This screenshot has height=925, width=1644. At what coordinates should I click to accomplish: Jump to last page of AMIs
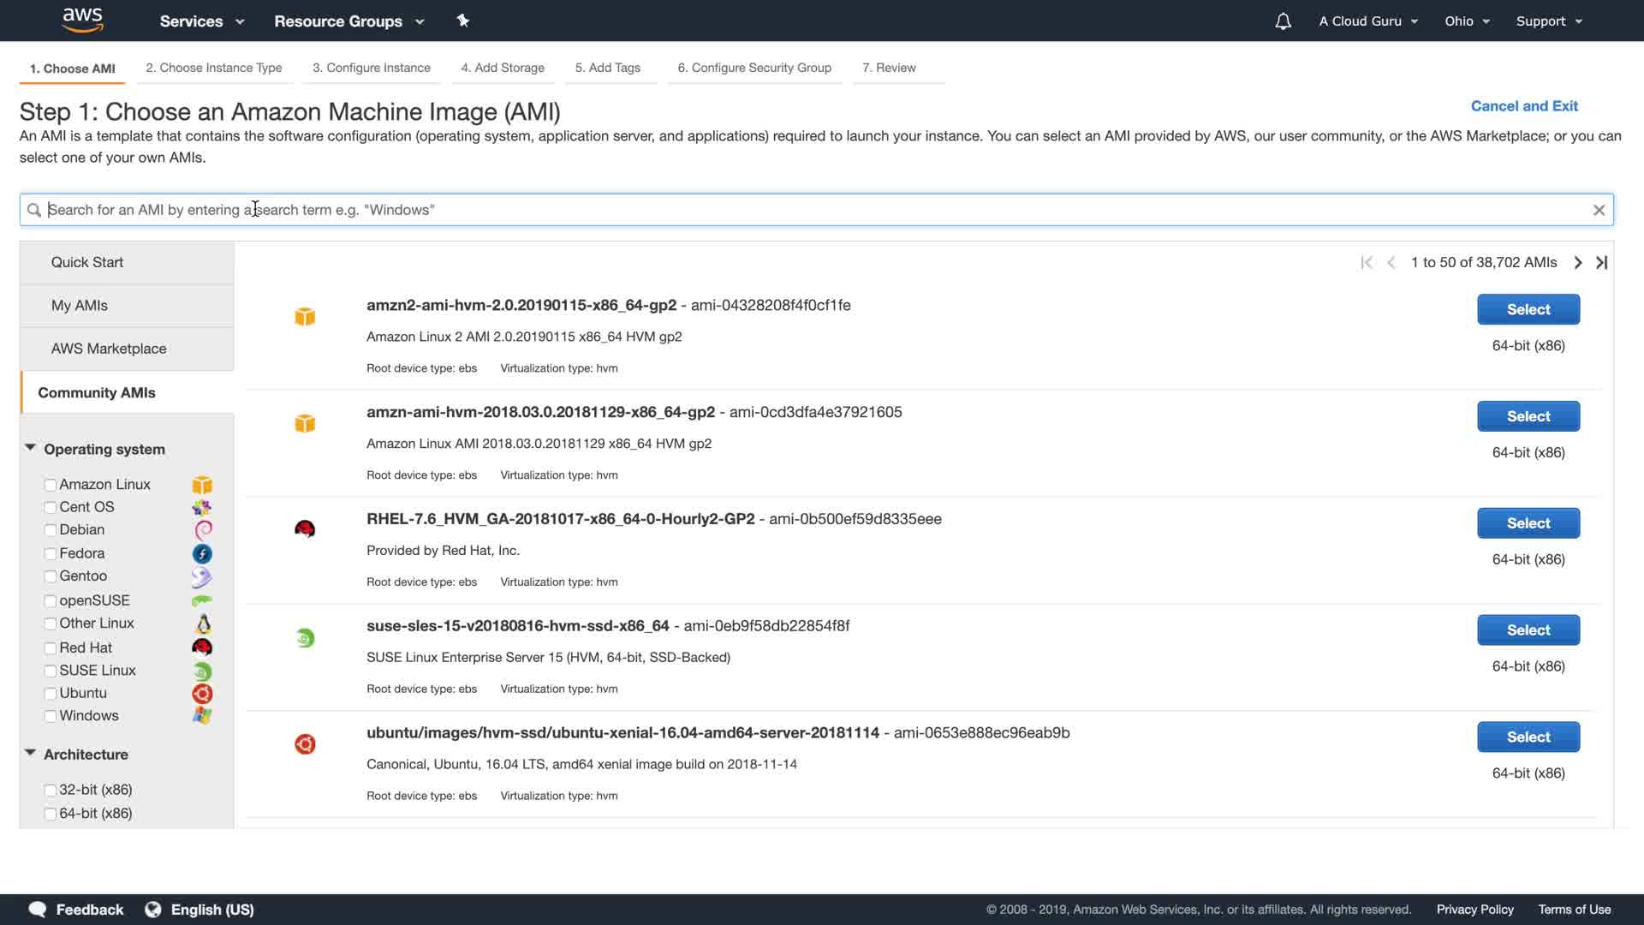[1602, 263]
